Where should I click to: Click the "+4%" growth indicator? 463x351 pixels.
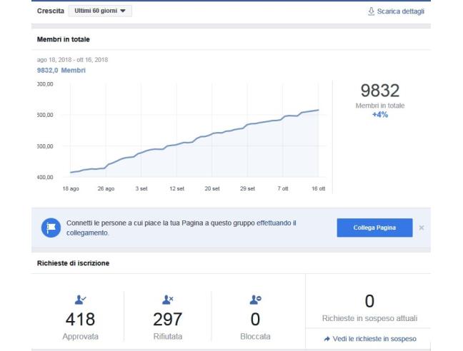pyautogui.click(x=380, y=113)
